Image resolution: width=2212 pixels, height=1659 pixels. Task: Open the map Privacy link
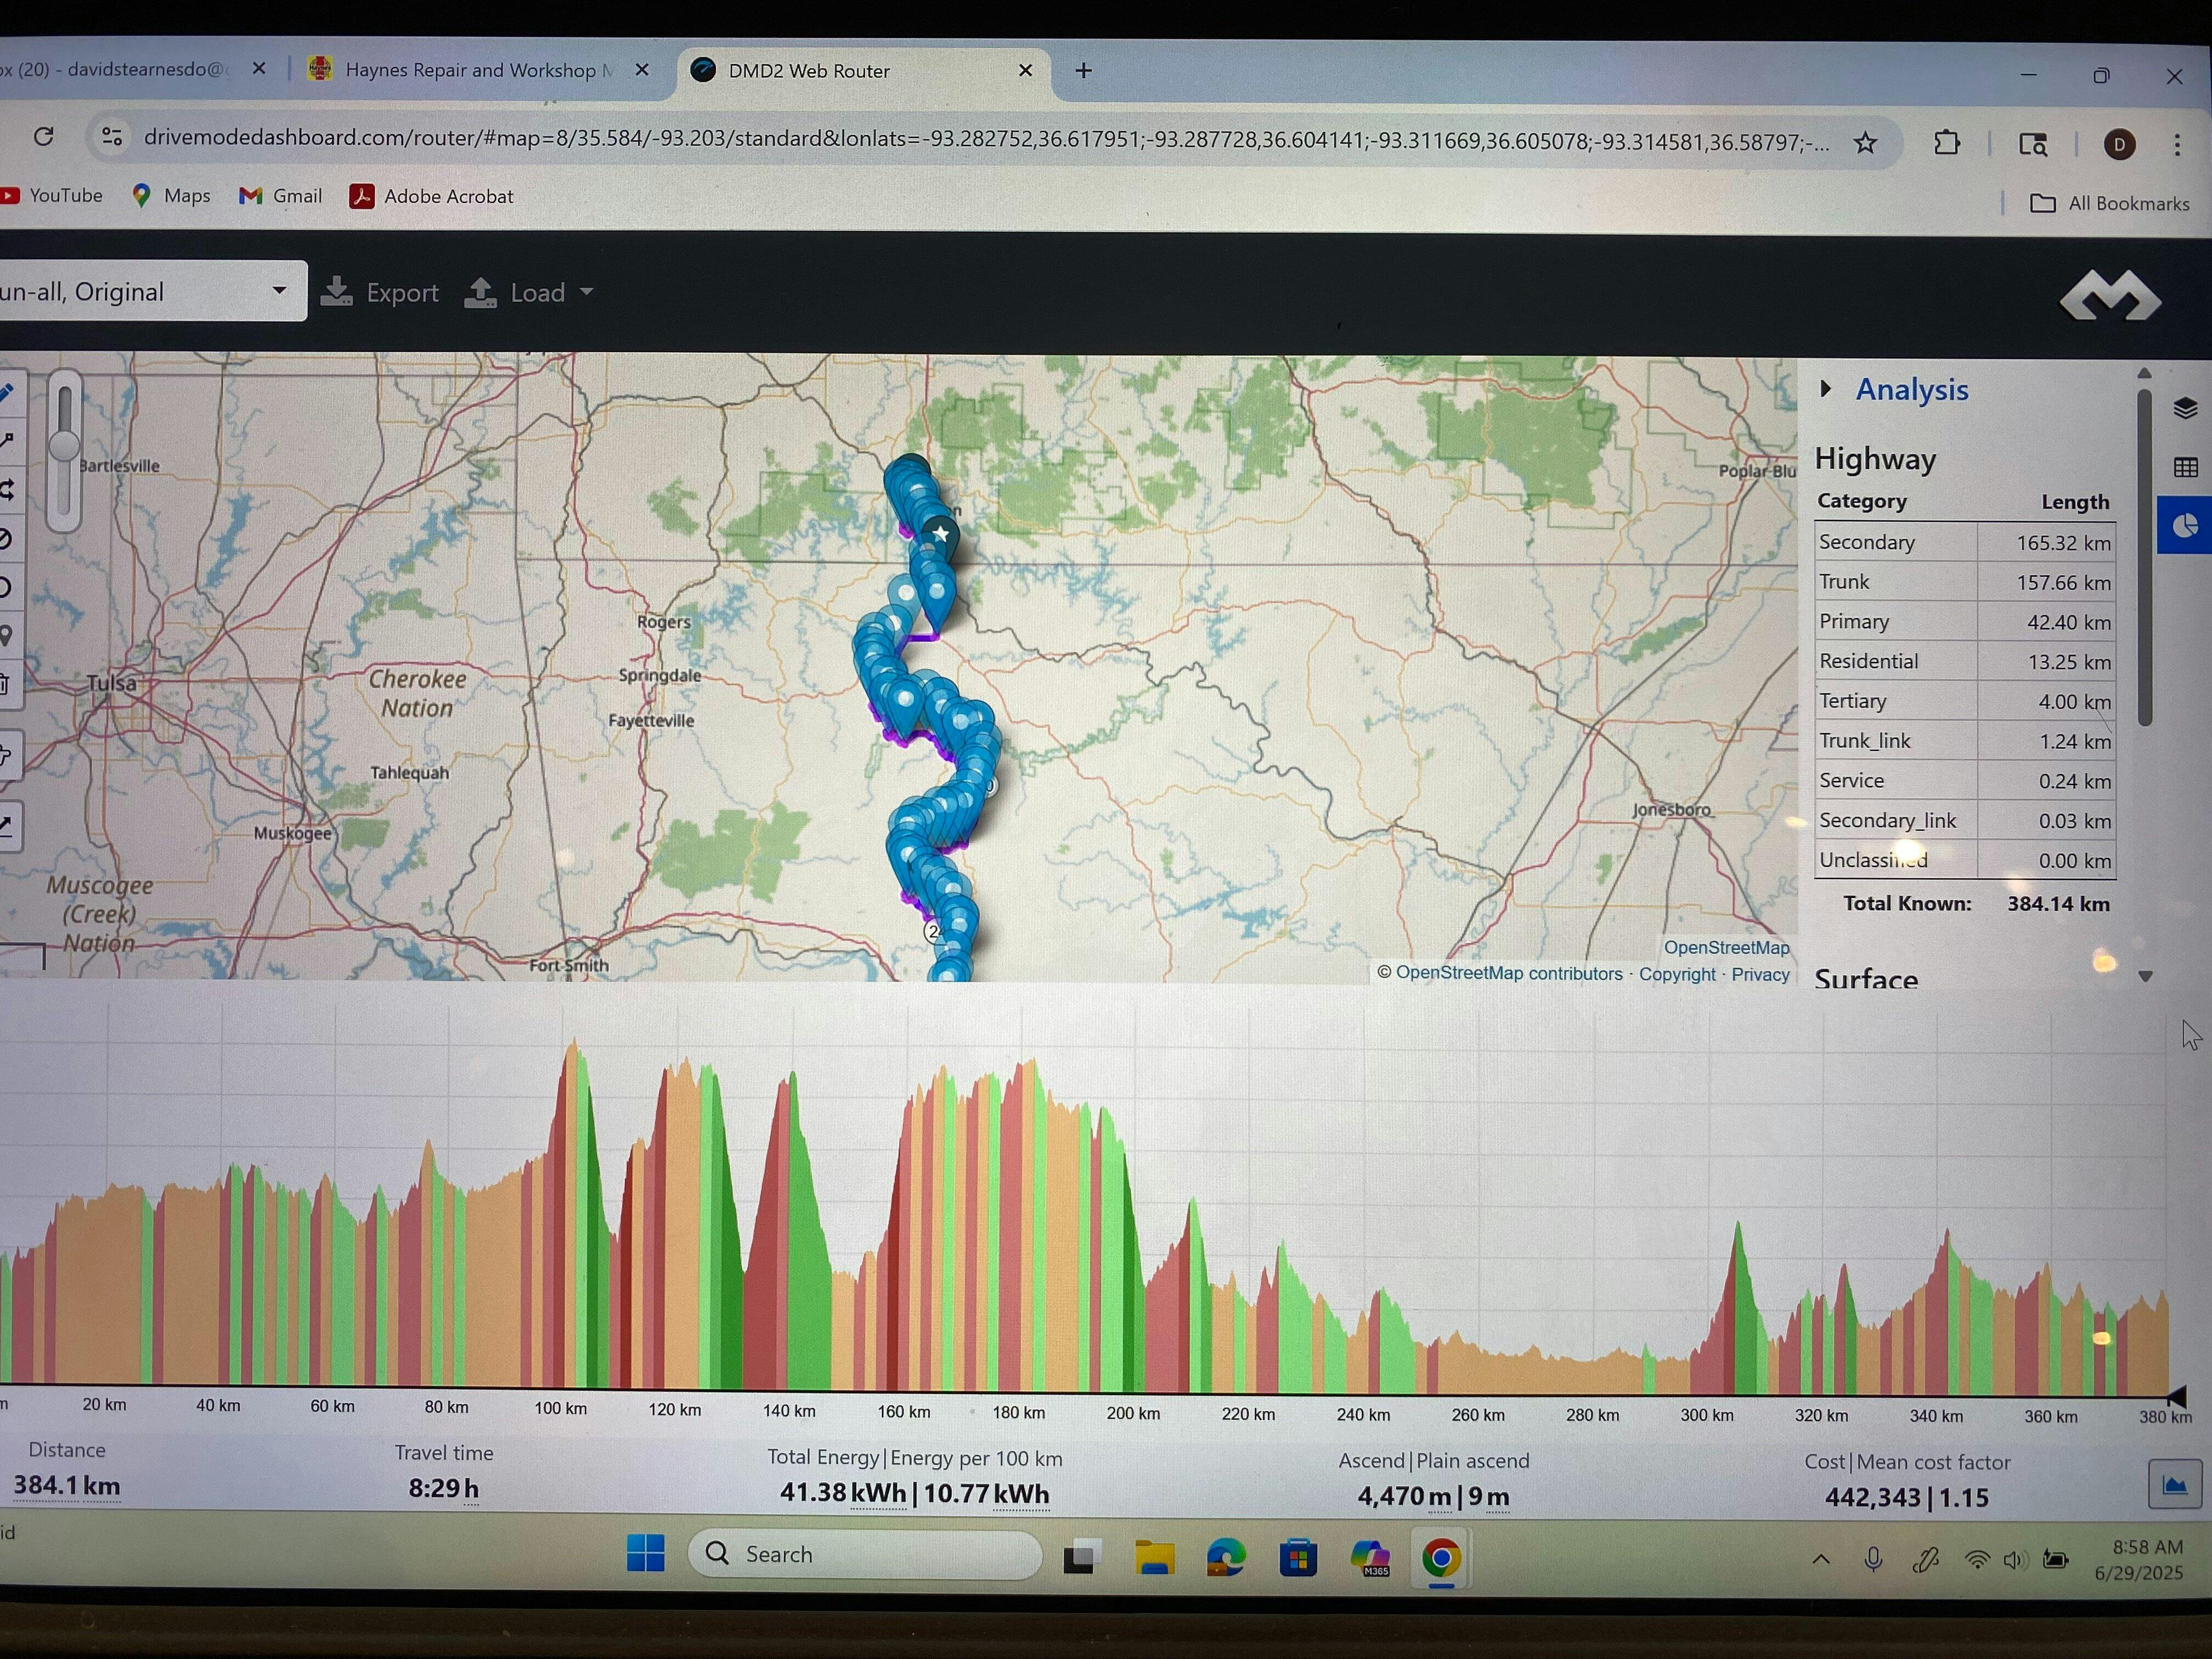point(1760,974)
